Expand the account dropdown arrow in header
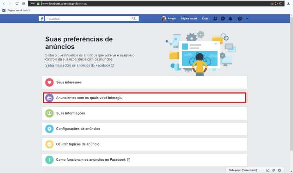Screen dimensions: 293x173 [247, 18]
